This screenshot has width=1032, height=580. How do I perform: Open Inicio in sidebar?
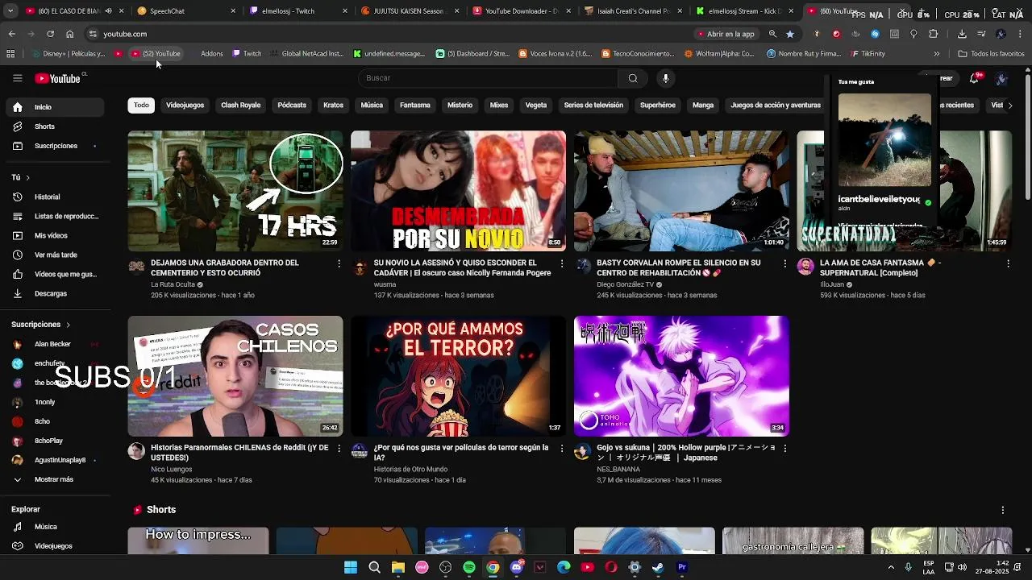(54, 107)
